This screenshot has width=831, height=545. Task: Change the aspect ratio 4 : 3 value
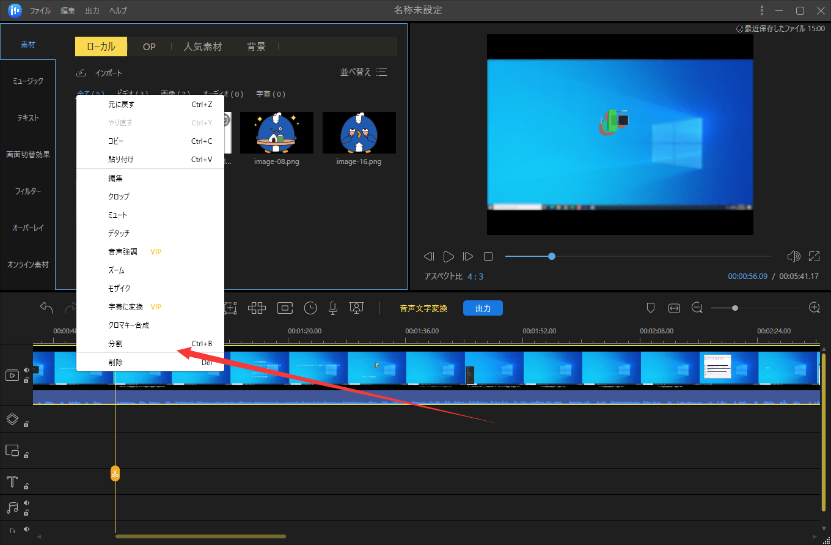[475, 276]
